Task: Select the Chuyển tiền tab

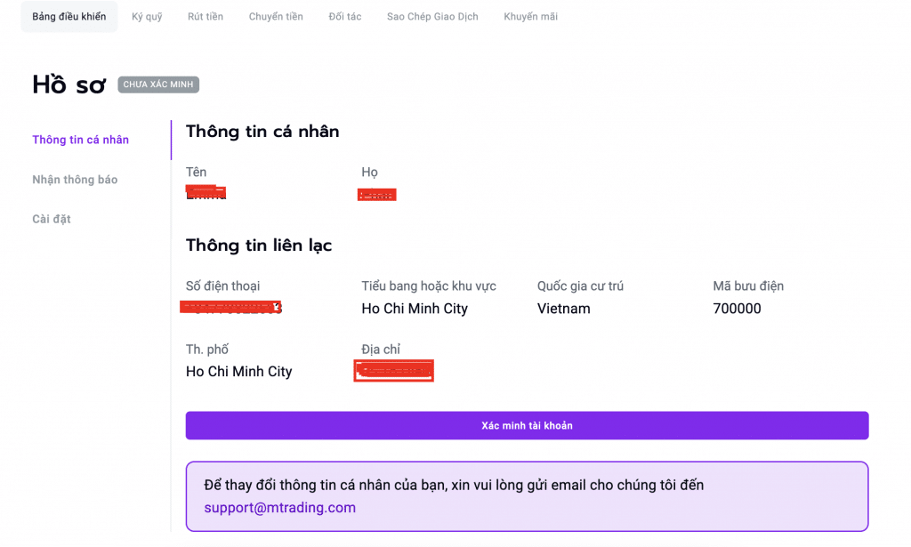Action: coord(276,17)
